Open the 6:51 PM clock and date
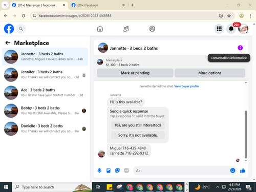256x192 pixels. (x=234, y=187)
